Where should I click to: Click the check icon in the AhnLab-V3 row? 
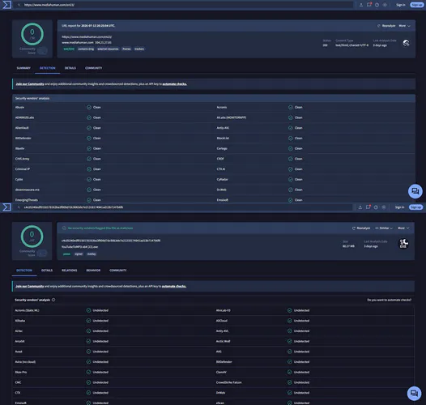(290, 310)
